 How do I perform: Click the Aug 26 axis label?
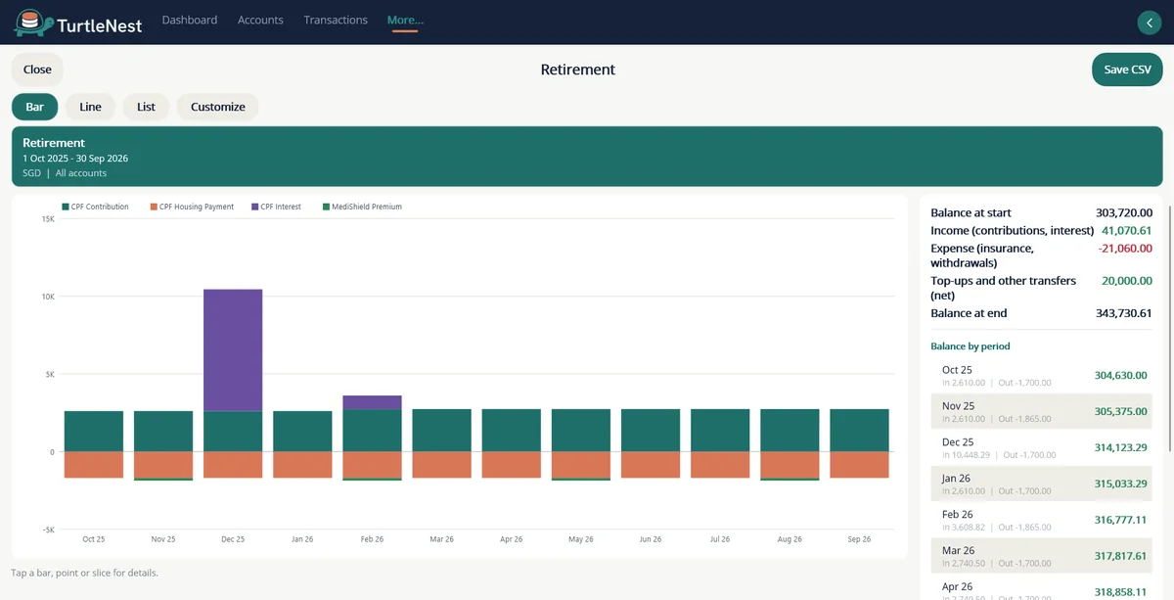(x=790, y=539)
